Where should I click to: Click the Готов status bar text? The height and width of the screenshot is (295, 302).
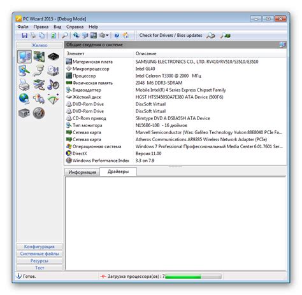click(29, 277)
